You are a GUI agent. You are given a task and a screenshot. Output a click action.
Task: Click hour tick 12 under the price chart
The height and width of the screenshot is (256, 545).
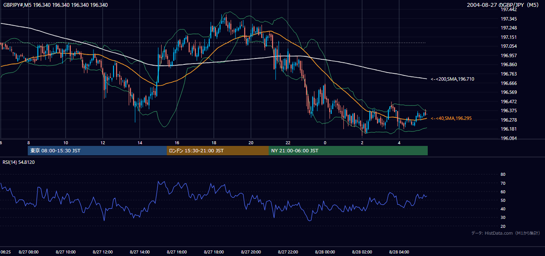[103, 143]
